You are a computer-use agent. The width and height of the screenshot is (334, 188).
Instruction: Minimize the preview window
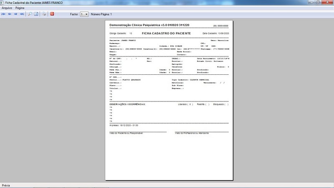tap(311, 2)
